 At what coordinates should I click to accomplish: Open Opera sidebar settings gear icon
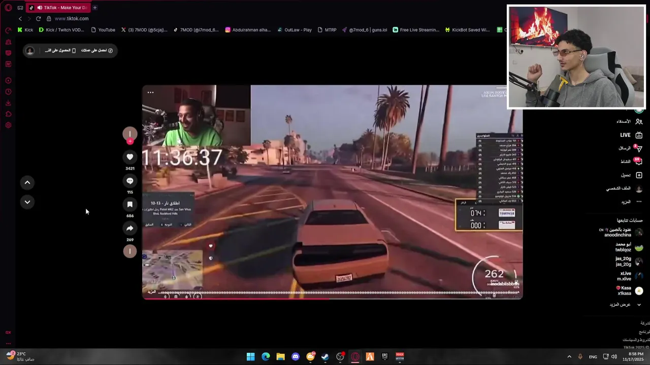(x=8, y=125)
